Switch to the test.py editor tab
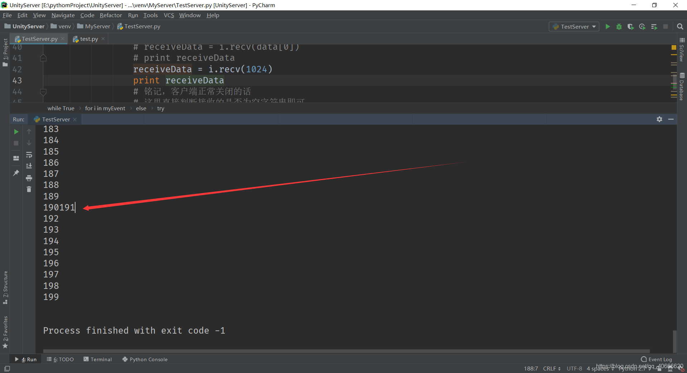687x373 pixels. [x=89, y=39]
